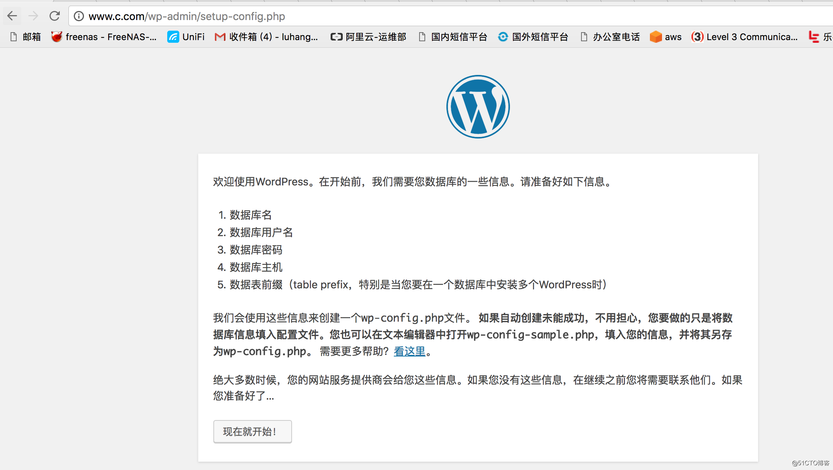Click the paragraph starting 绝大多数时候
833x470 pixels.
pos(478,388)
